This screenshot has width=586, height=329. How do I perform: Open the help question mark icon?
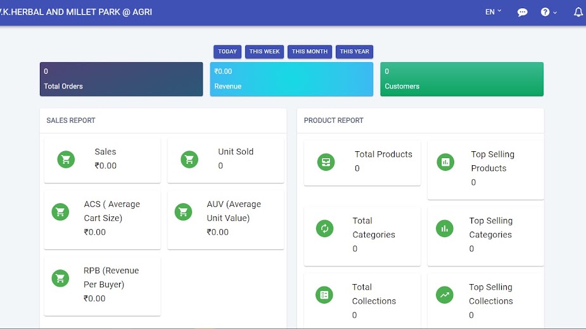tap(545, 12)
